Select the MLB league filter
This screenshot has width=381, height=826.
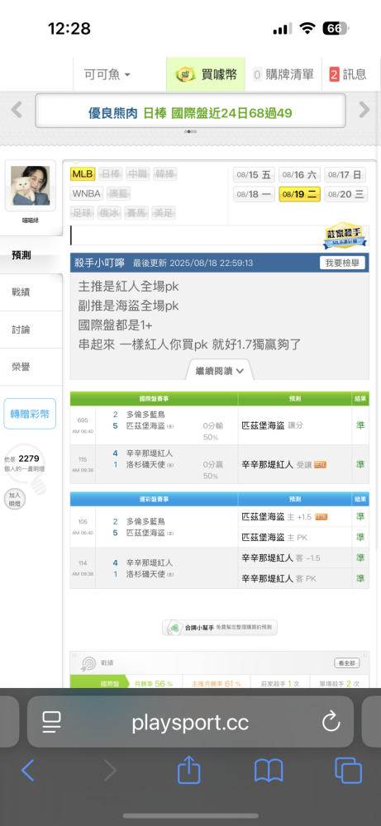(x=83, y=173)
